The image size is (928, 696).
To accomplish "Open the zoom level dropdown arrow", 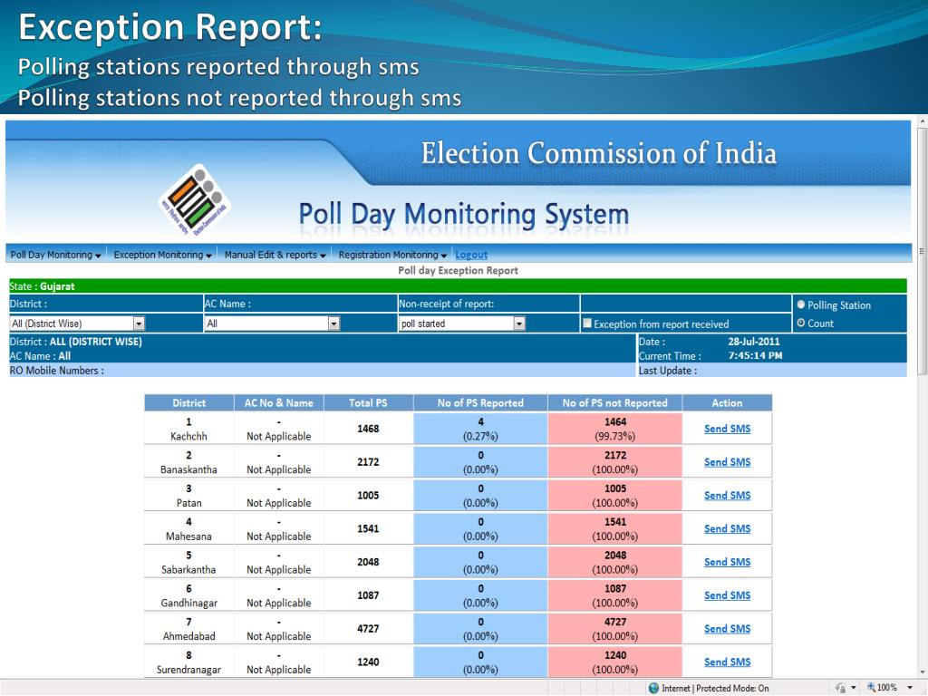I will [x=910, y=688].
